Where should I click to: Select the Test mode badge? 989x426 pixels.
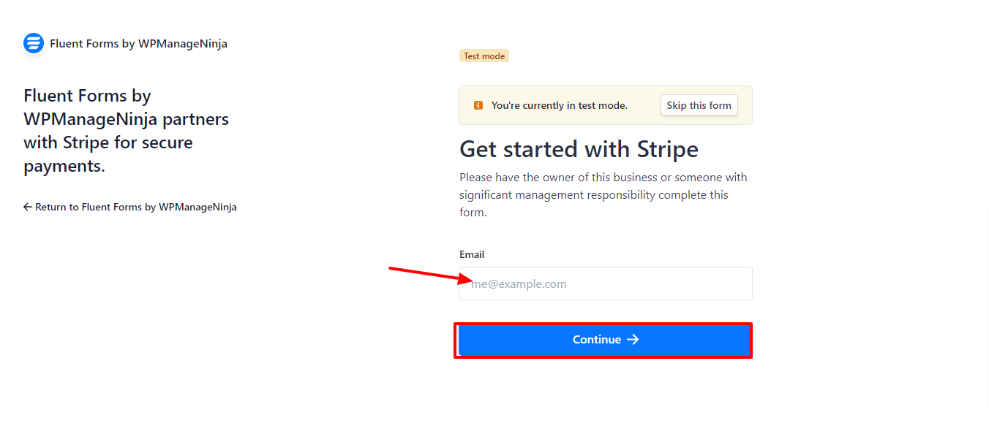click(484, 56)
